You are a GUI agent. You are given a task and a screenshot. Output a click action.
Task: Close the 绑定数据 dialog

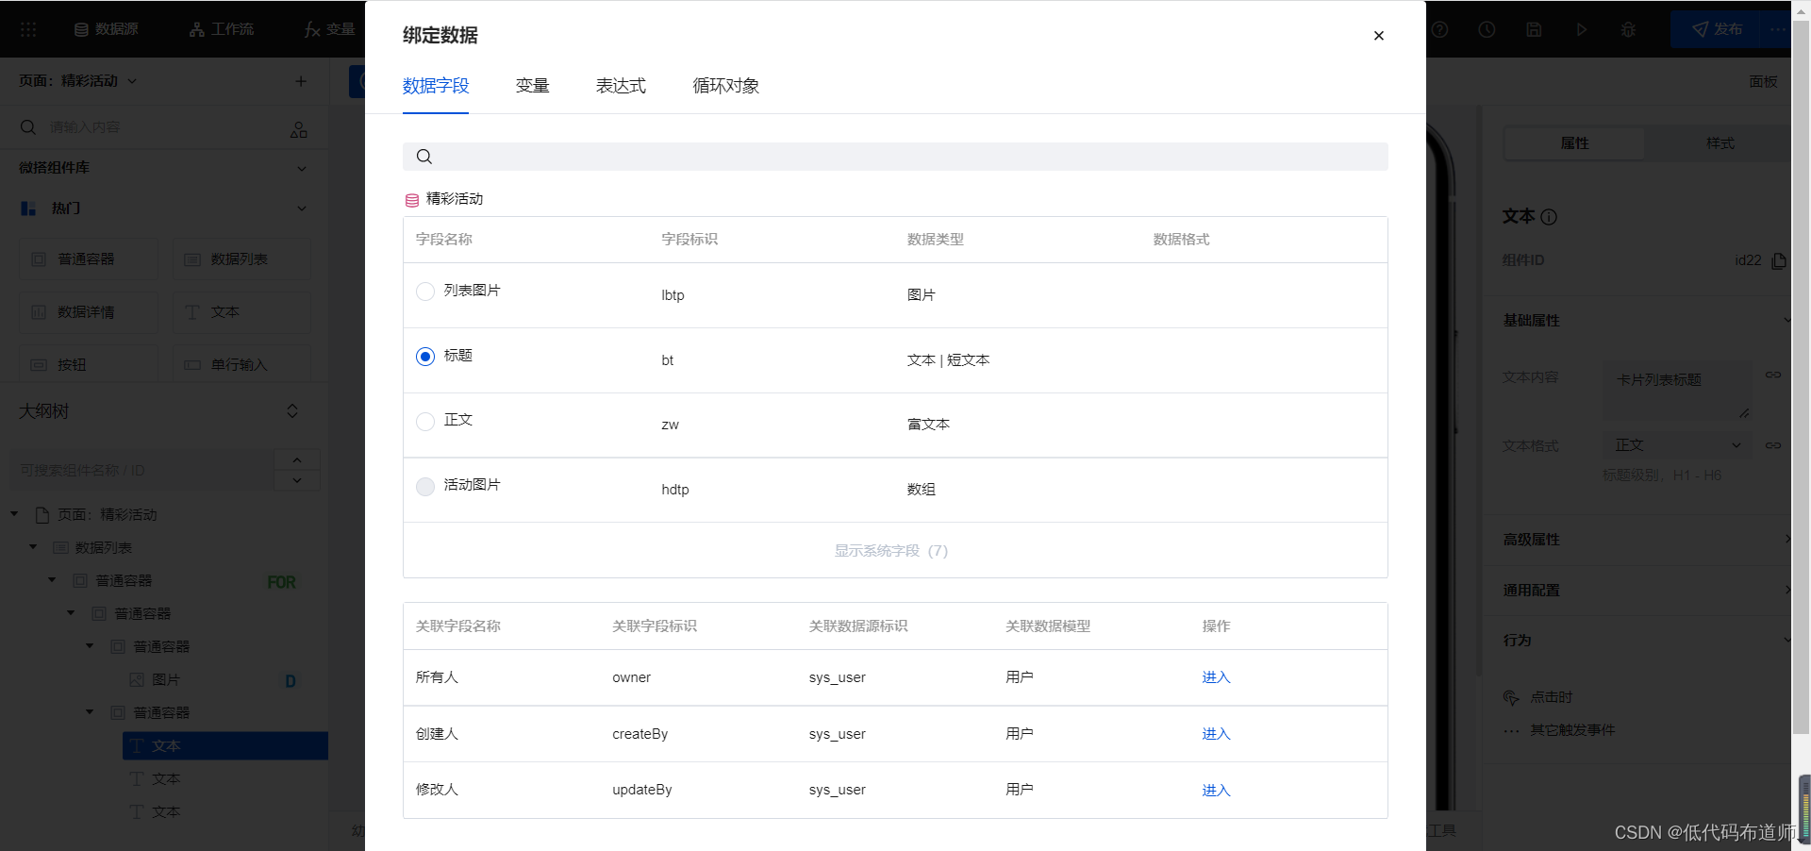pyautogui.click(x=1378, y=36)
